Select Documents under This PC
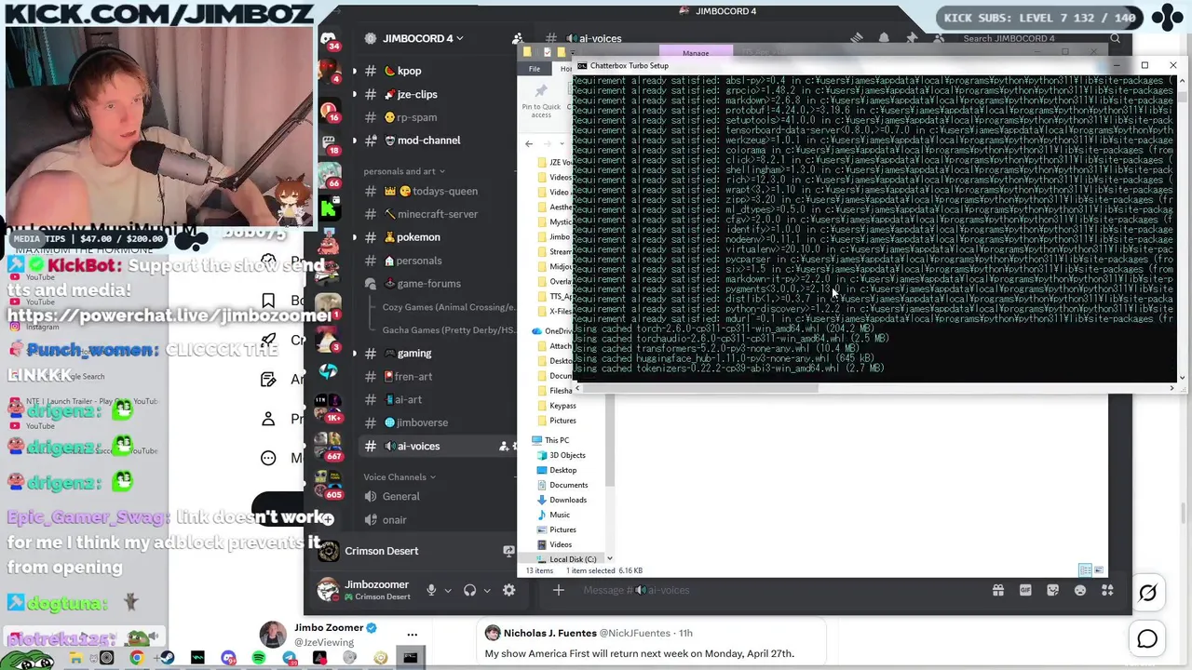The width and height of the screenshot is (1192, 670). [568, 485]
